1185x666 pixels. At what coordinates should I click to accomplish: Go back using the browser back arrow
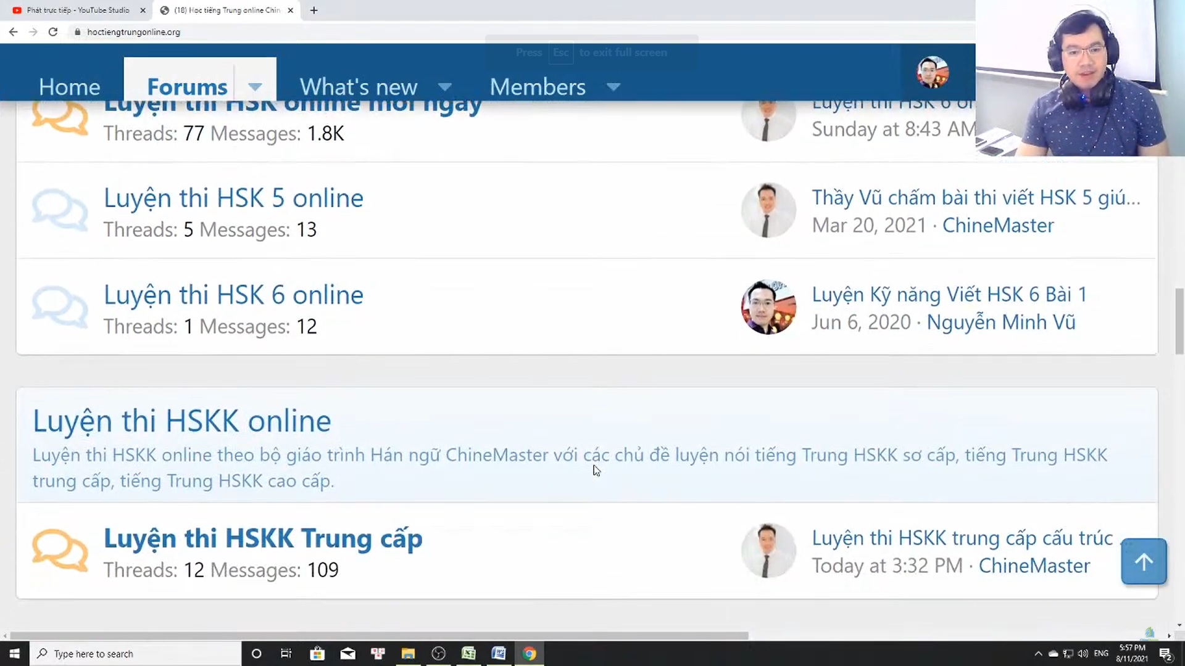(x=14, y=32)
